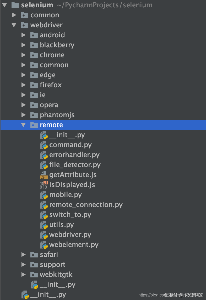Expand the opera folder arrow
Image resolution: width=206 pixels, height=300 pixels.
(x=24, y=105)
